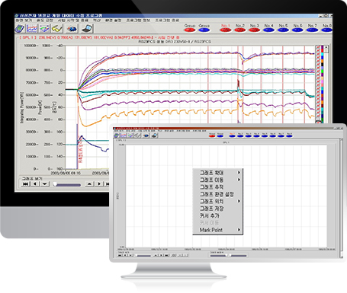347x293 pixels.
Task: Click the graph view slider in back window
Action: tap(67, 185)
